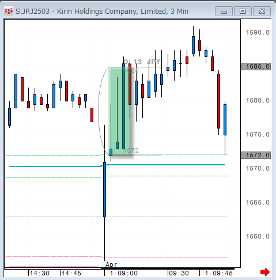
Task: Click the highlighted 1572.0 price marker
Action: pos(256,155)
